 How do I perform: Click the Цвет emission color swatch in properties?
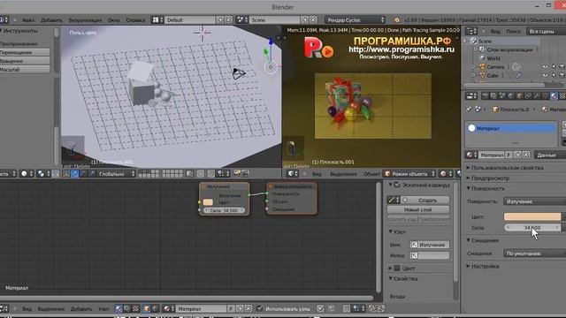[532, 216]
